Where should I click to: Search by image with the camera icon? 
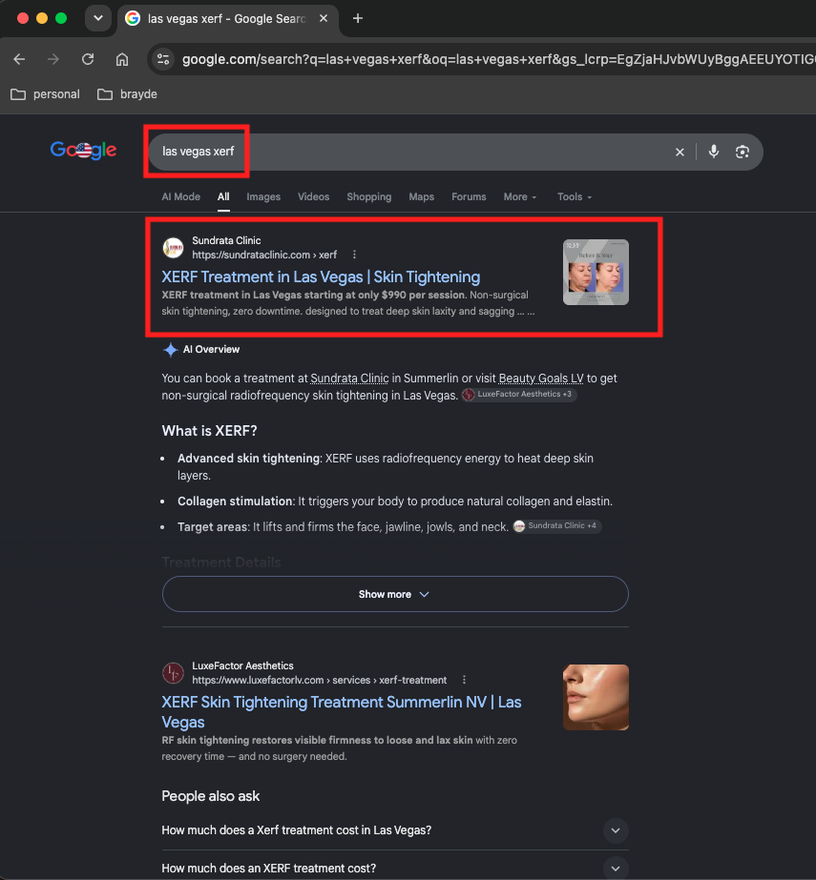743,153
